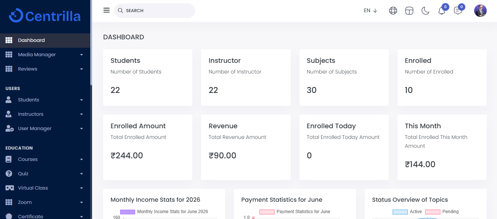The image size is (497, 219).
Task: Click the sidebar scrollbar
Action: point(91,42)
